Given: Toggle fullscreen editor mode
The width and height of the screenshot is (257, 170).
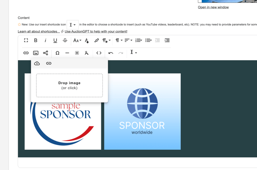Looking at the screenshot, I should pos(26,40).
